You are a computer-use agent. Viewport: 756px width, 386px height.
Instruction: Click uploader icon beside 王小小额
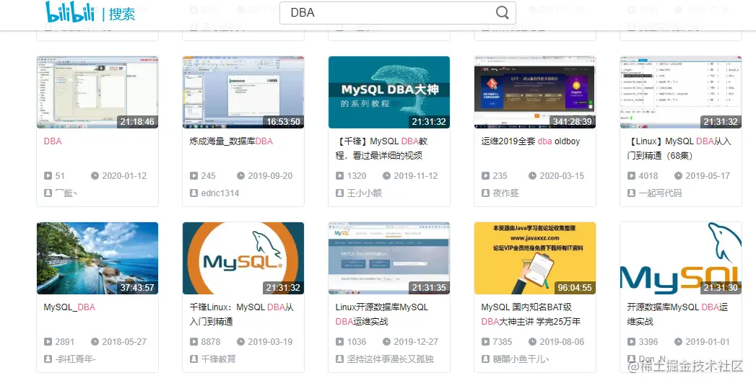(x=339, y=193)
